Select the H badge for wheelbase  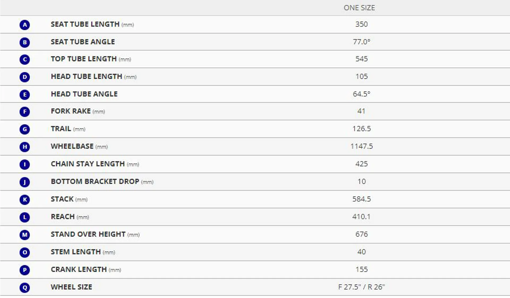tap(25, 147)
